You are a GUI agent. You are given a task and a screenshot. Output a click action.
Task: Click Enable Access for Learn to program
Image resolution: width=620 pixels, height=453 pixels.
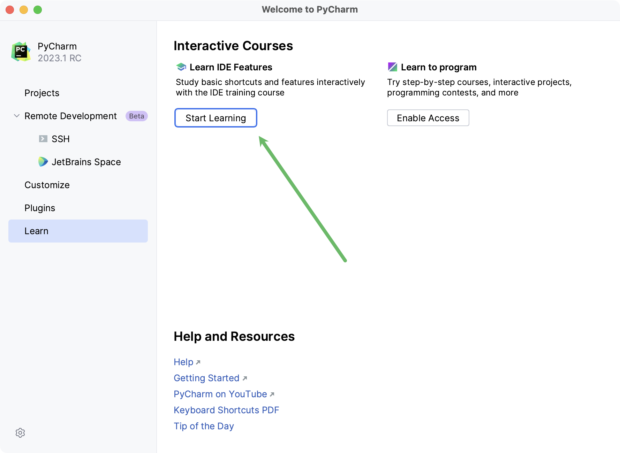[x=428, y=118]
